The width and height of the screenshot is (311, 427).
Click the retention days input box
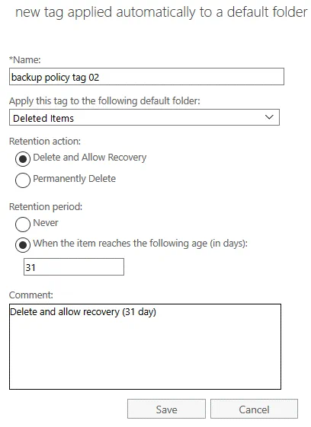pyautogui.click(x=74, y=267)
